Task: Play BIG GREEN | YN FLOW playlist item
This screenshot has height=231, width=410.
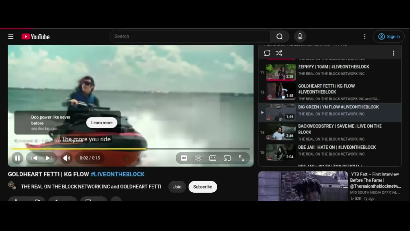Action: tap(330, 113)
